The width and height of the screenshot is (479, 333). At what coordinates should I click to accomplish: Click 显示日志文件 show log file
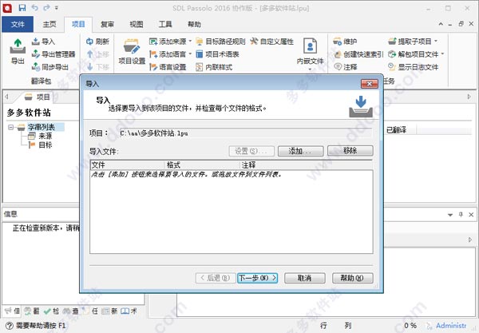[413, 67]
